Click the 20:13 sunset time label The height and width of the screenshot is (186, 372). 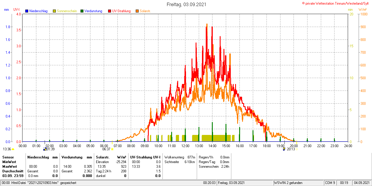291,149
